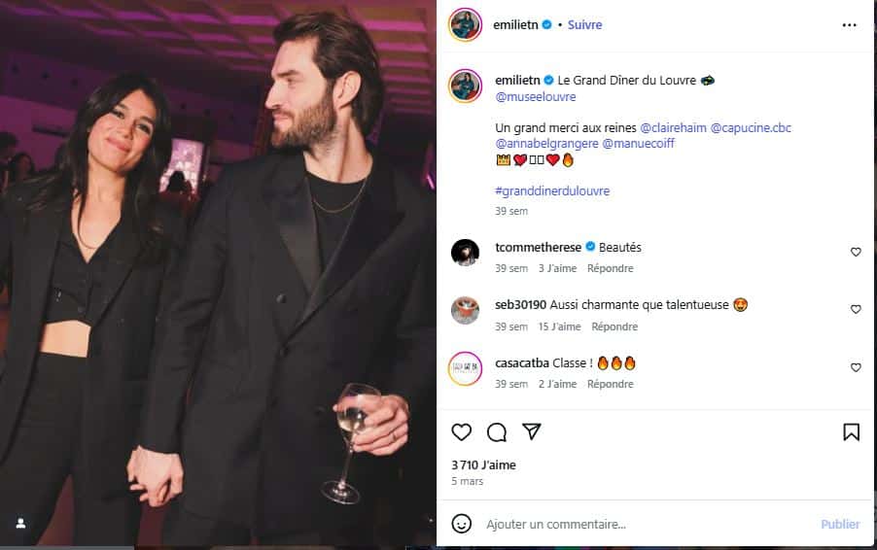The width and height of the screenshot is (877, 550).
Task: Like the casacatba comment
Action: tap(856, 367)
